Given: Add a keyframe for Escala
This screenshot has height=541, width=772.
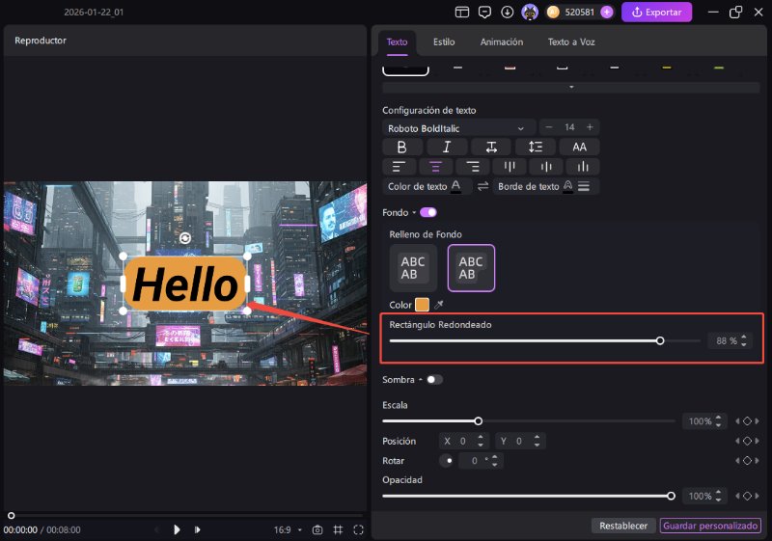Looking at the screenshot, I should 746,421.
